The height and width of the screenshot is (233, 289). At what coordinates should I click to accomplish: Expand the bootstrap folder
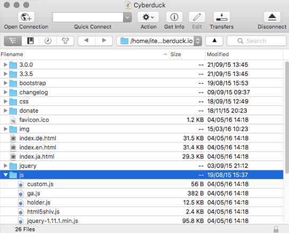pyautogui.click(x=5, y=83)
